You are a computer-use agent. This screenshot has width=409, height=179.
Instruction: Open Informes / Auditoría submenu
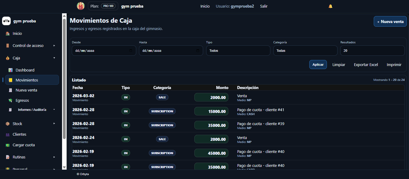click(x=32, y=110)
